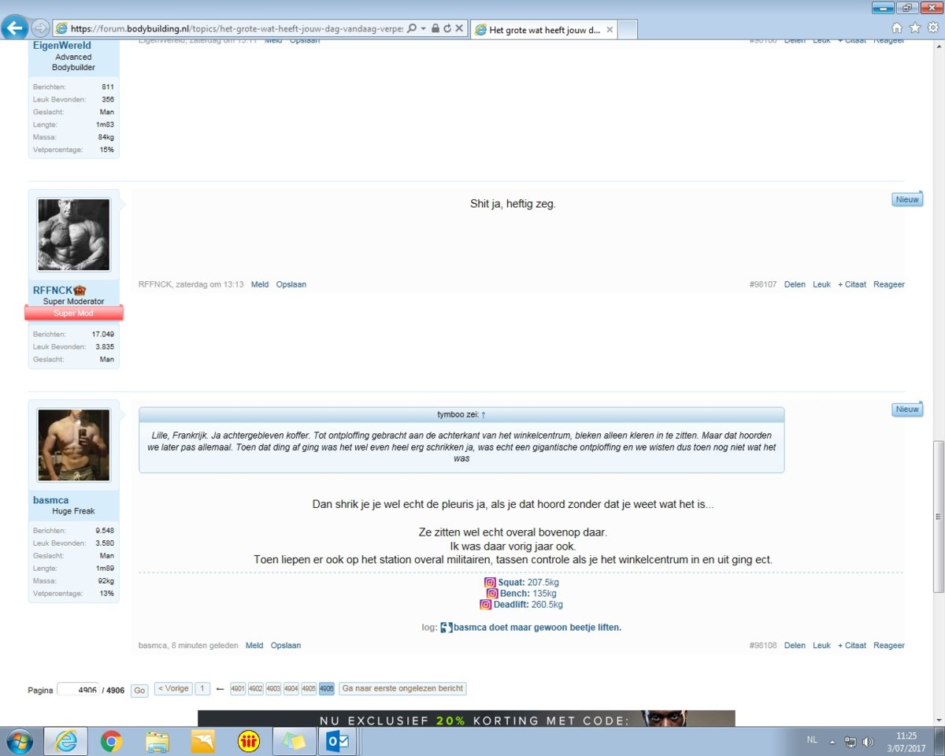
Task: Click the Instagram icon next to Deadlift
Action: point(485,605)
